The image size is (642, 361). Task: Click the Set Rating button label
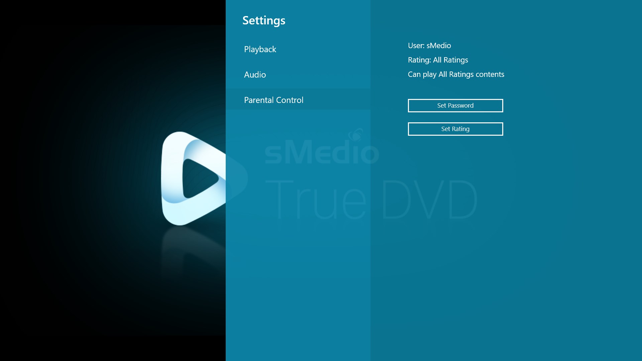pyautogui.click(x=455, y=129)
